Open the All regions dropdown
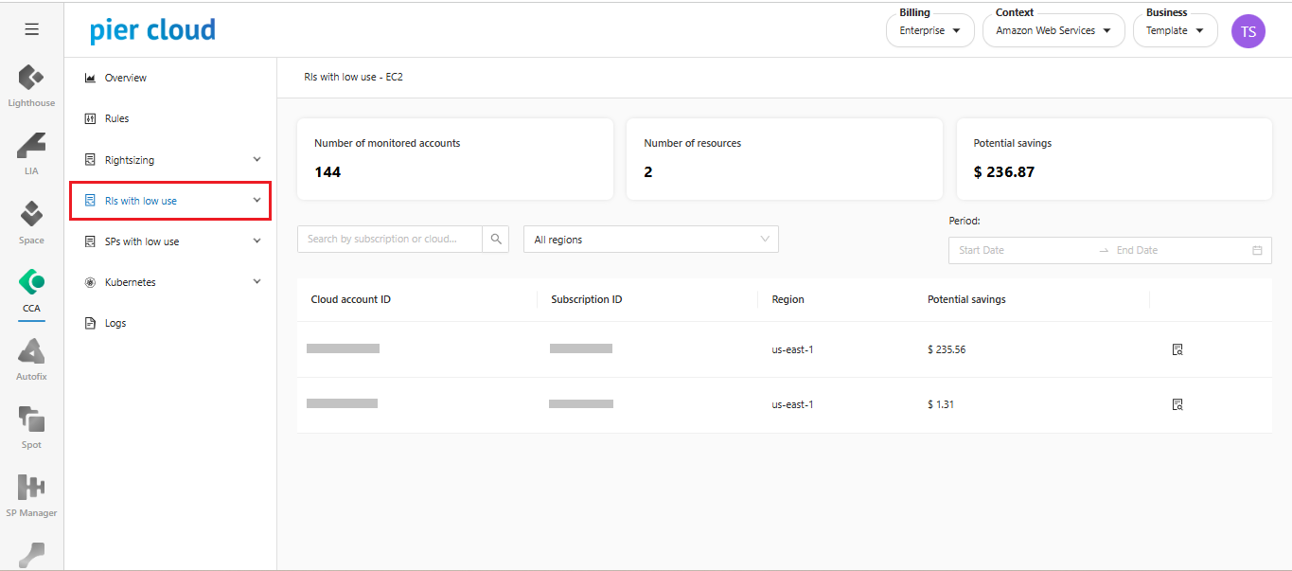Viewport: 1292px width, 571px height. (650, 240)
